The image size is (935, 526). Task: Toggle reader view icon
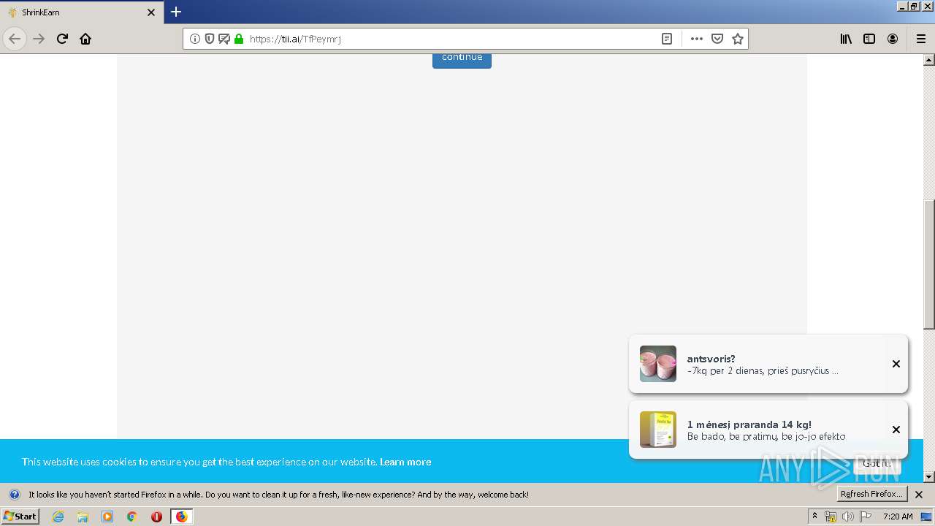tap(667, 39)
